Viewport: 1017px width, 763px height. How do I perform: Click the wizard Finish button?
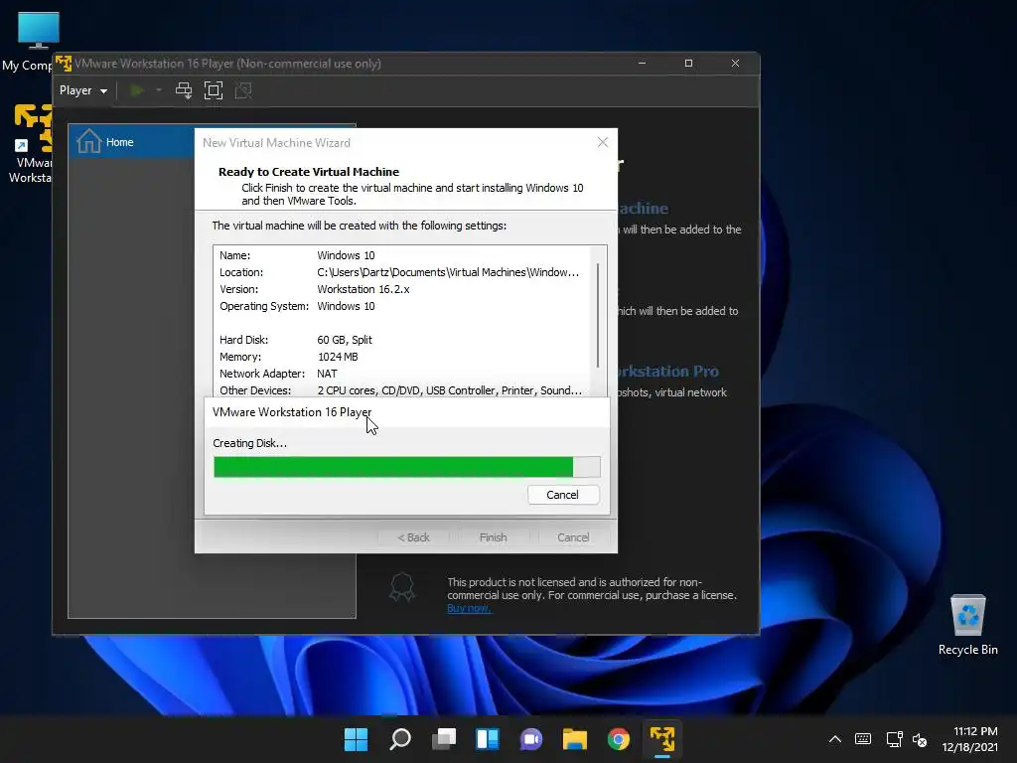pyautogui.click(x=493, y=537)
